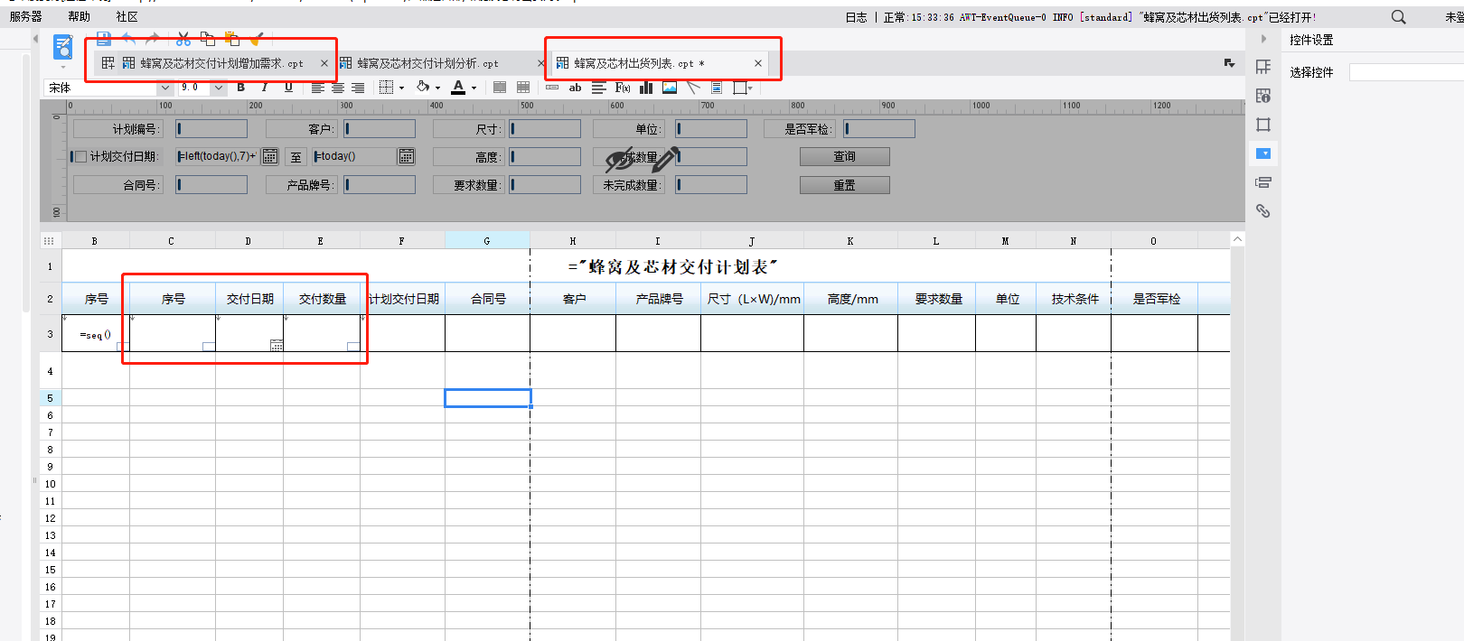Undo the last action
Screen dimensions: 1464x641
point(129,39)
